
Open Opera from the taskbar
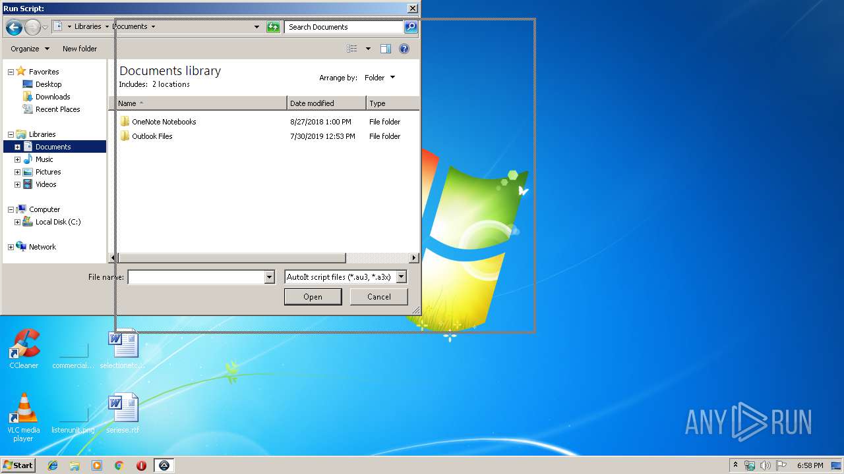coord(141,465)
